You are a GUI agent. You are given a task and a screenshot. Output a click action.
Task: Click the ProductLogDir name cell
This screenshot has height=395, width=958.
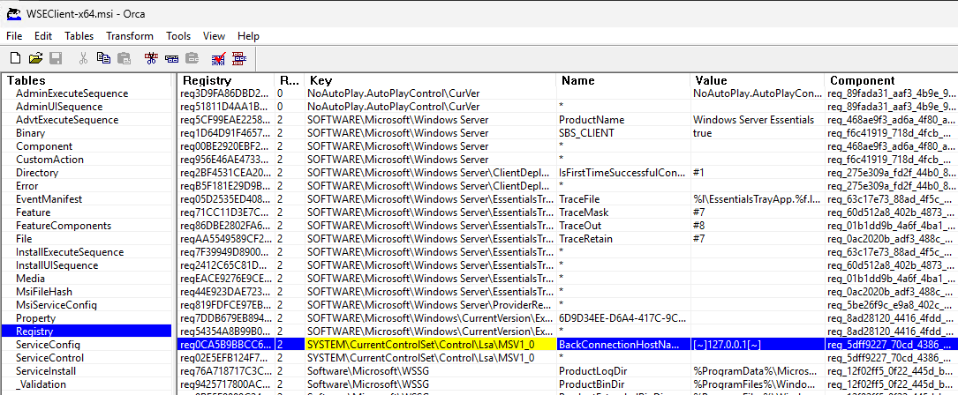(623, 371)
